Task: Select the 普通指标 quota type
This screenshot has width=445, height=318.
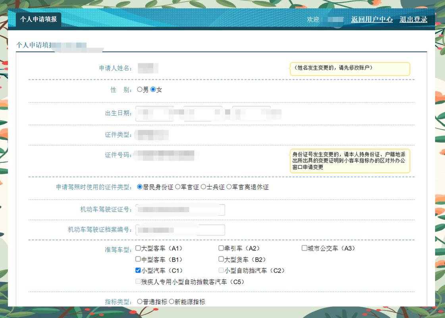Action: point(139,301)
